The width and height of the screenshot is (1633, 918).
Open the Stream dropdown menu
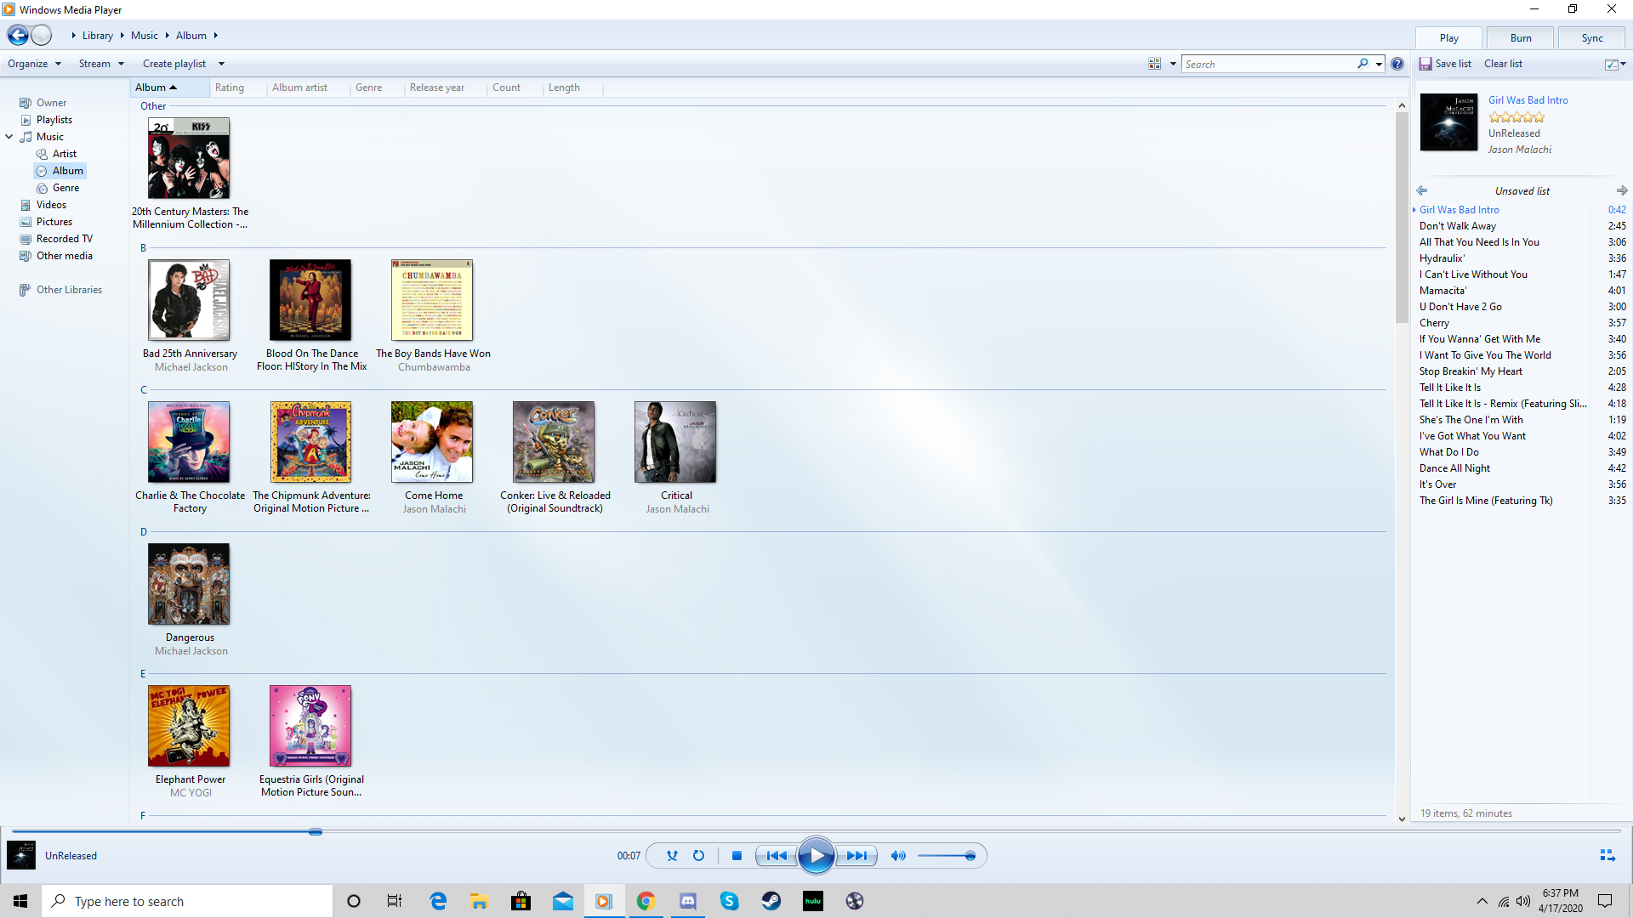pos(101,64)
